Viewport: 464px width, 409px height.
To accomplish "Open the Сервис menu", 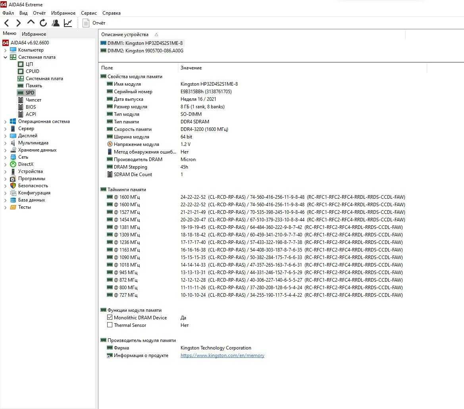I will pyautogui.click(x=89, y=13).
